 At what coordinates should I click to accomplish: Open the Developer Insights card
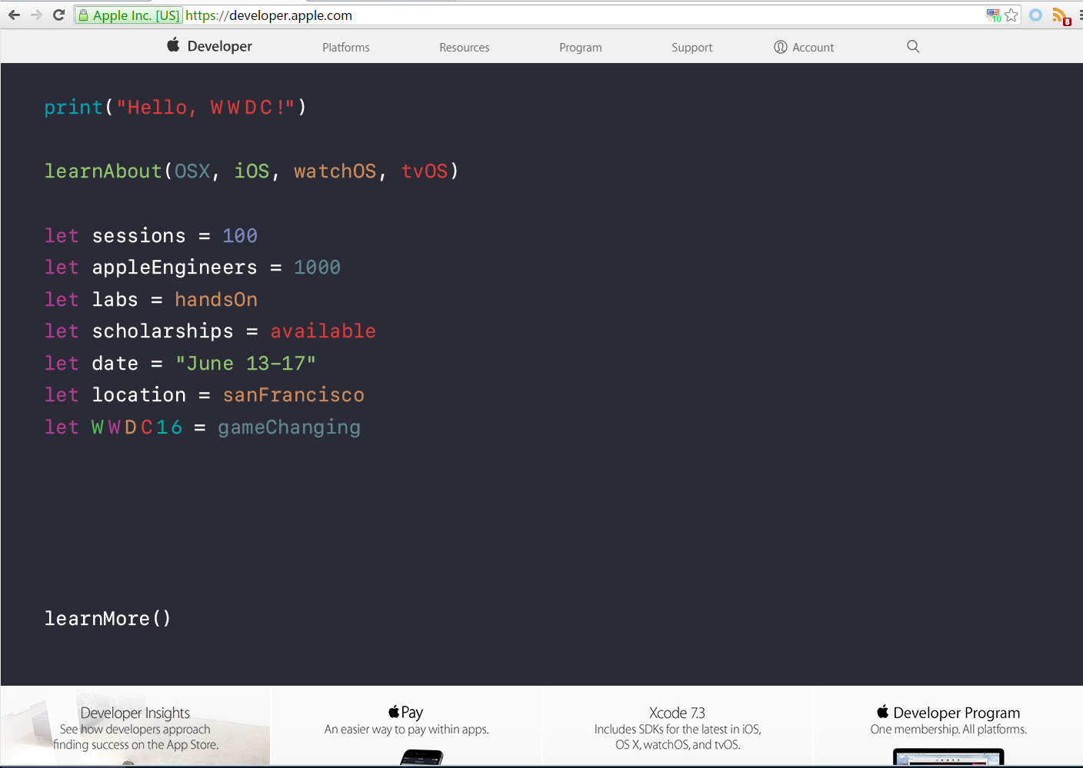[135, 726]
